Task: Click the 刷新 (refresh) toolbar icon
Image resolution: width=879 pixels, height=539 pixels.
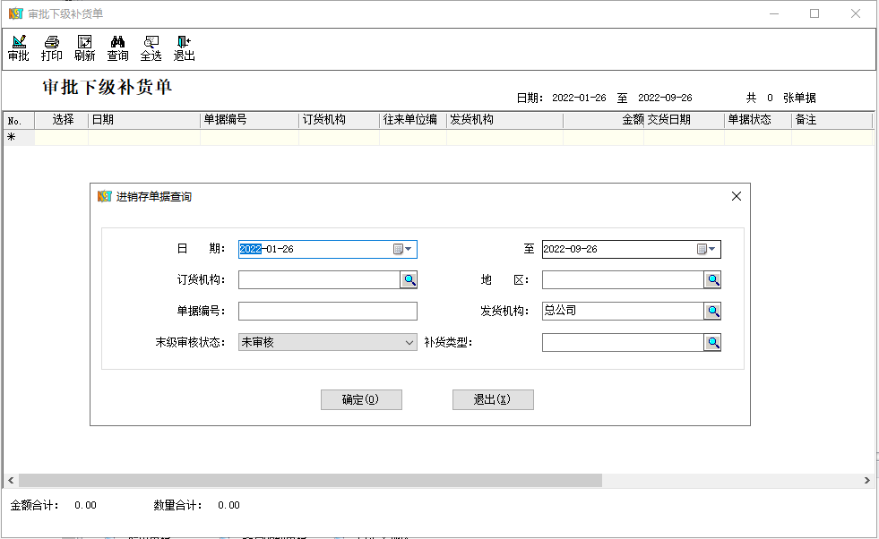Action: tap(85, 48)
